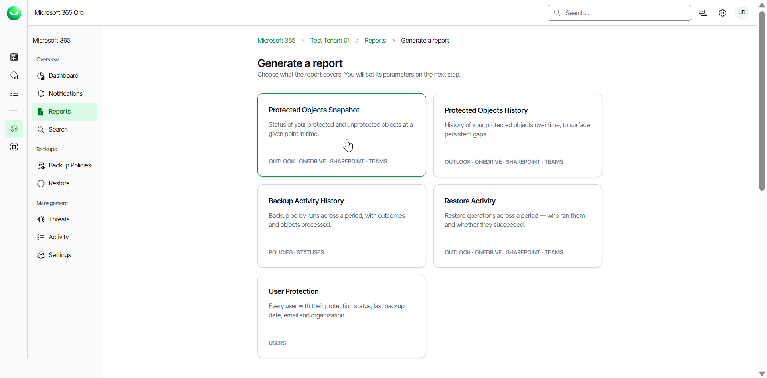The height and width of the screenshot is (378, 767).
Task: Go to Reports breadcrumb link
Action: [375, 40]
